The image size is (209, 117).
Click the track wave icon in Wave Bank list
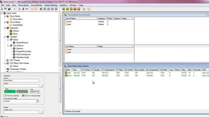[x=66, y=76]
